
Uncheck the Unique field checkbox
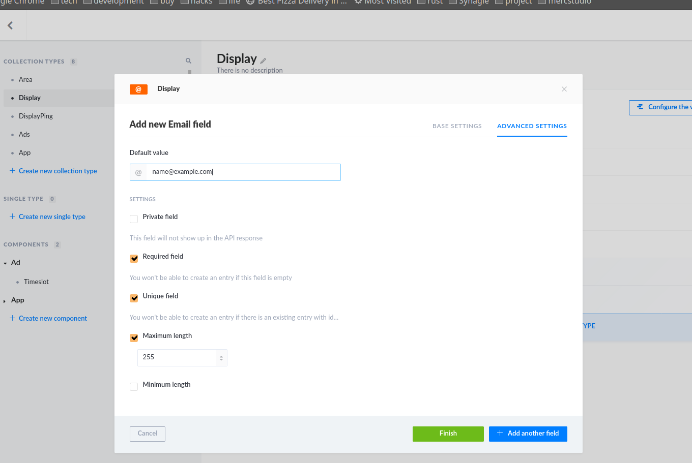click(134, 298)
